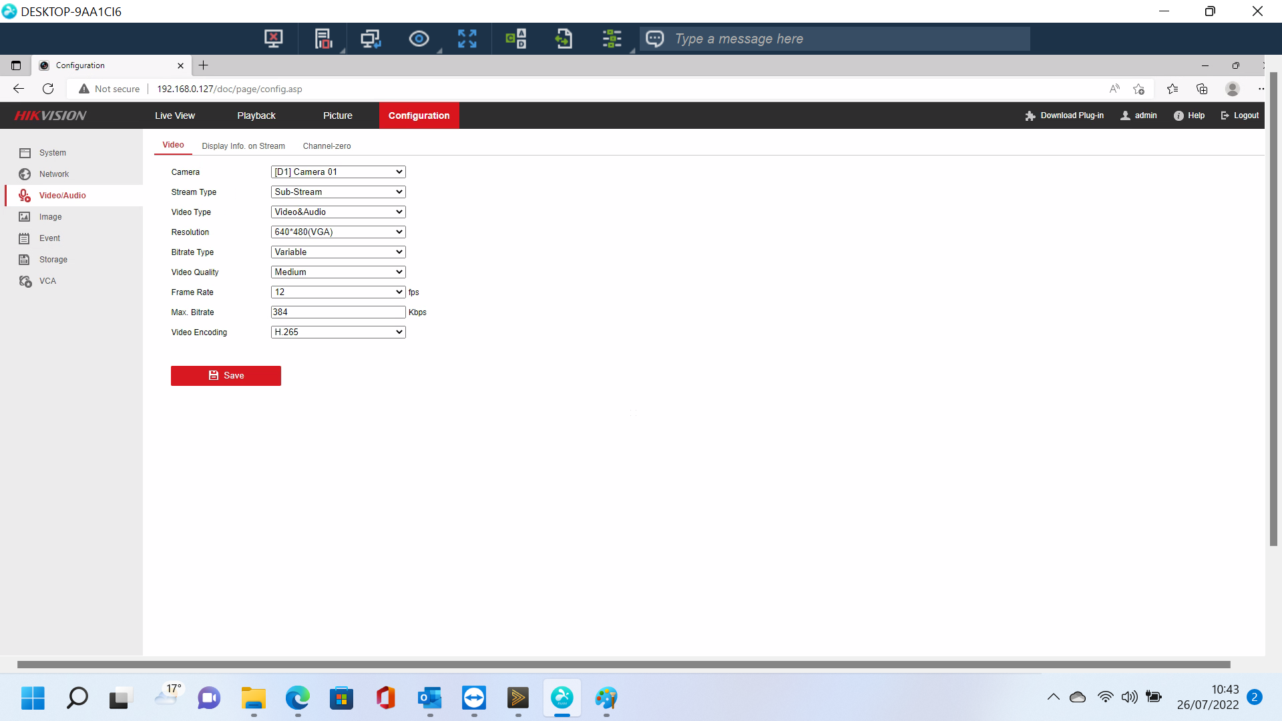Click the Download Plug-in icon
Screen dimensions: 1282x721
point(1030,115)
